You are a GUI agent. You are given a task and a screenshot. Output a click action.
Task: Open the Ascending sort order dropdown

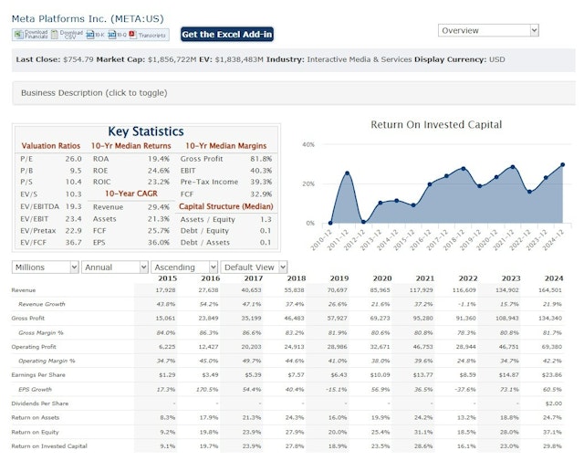184,267
